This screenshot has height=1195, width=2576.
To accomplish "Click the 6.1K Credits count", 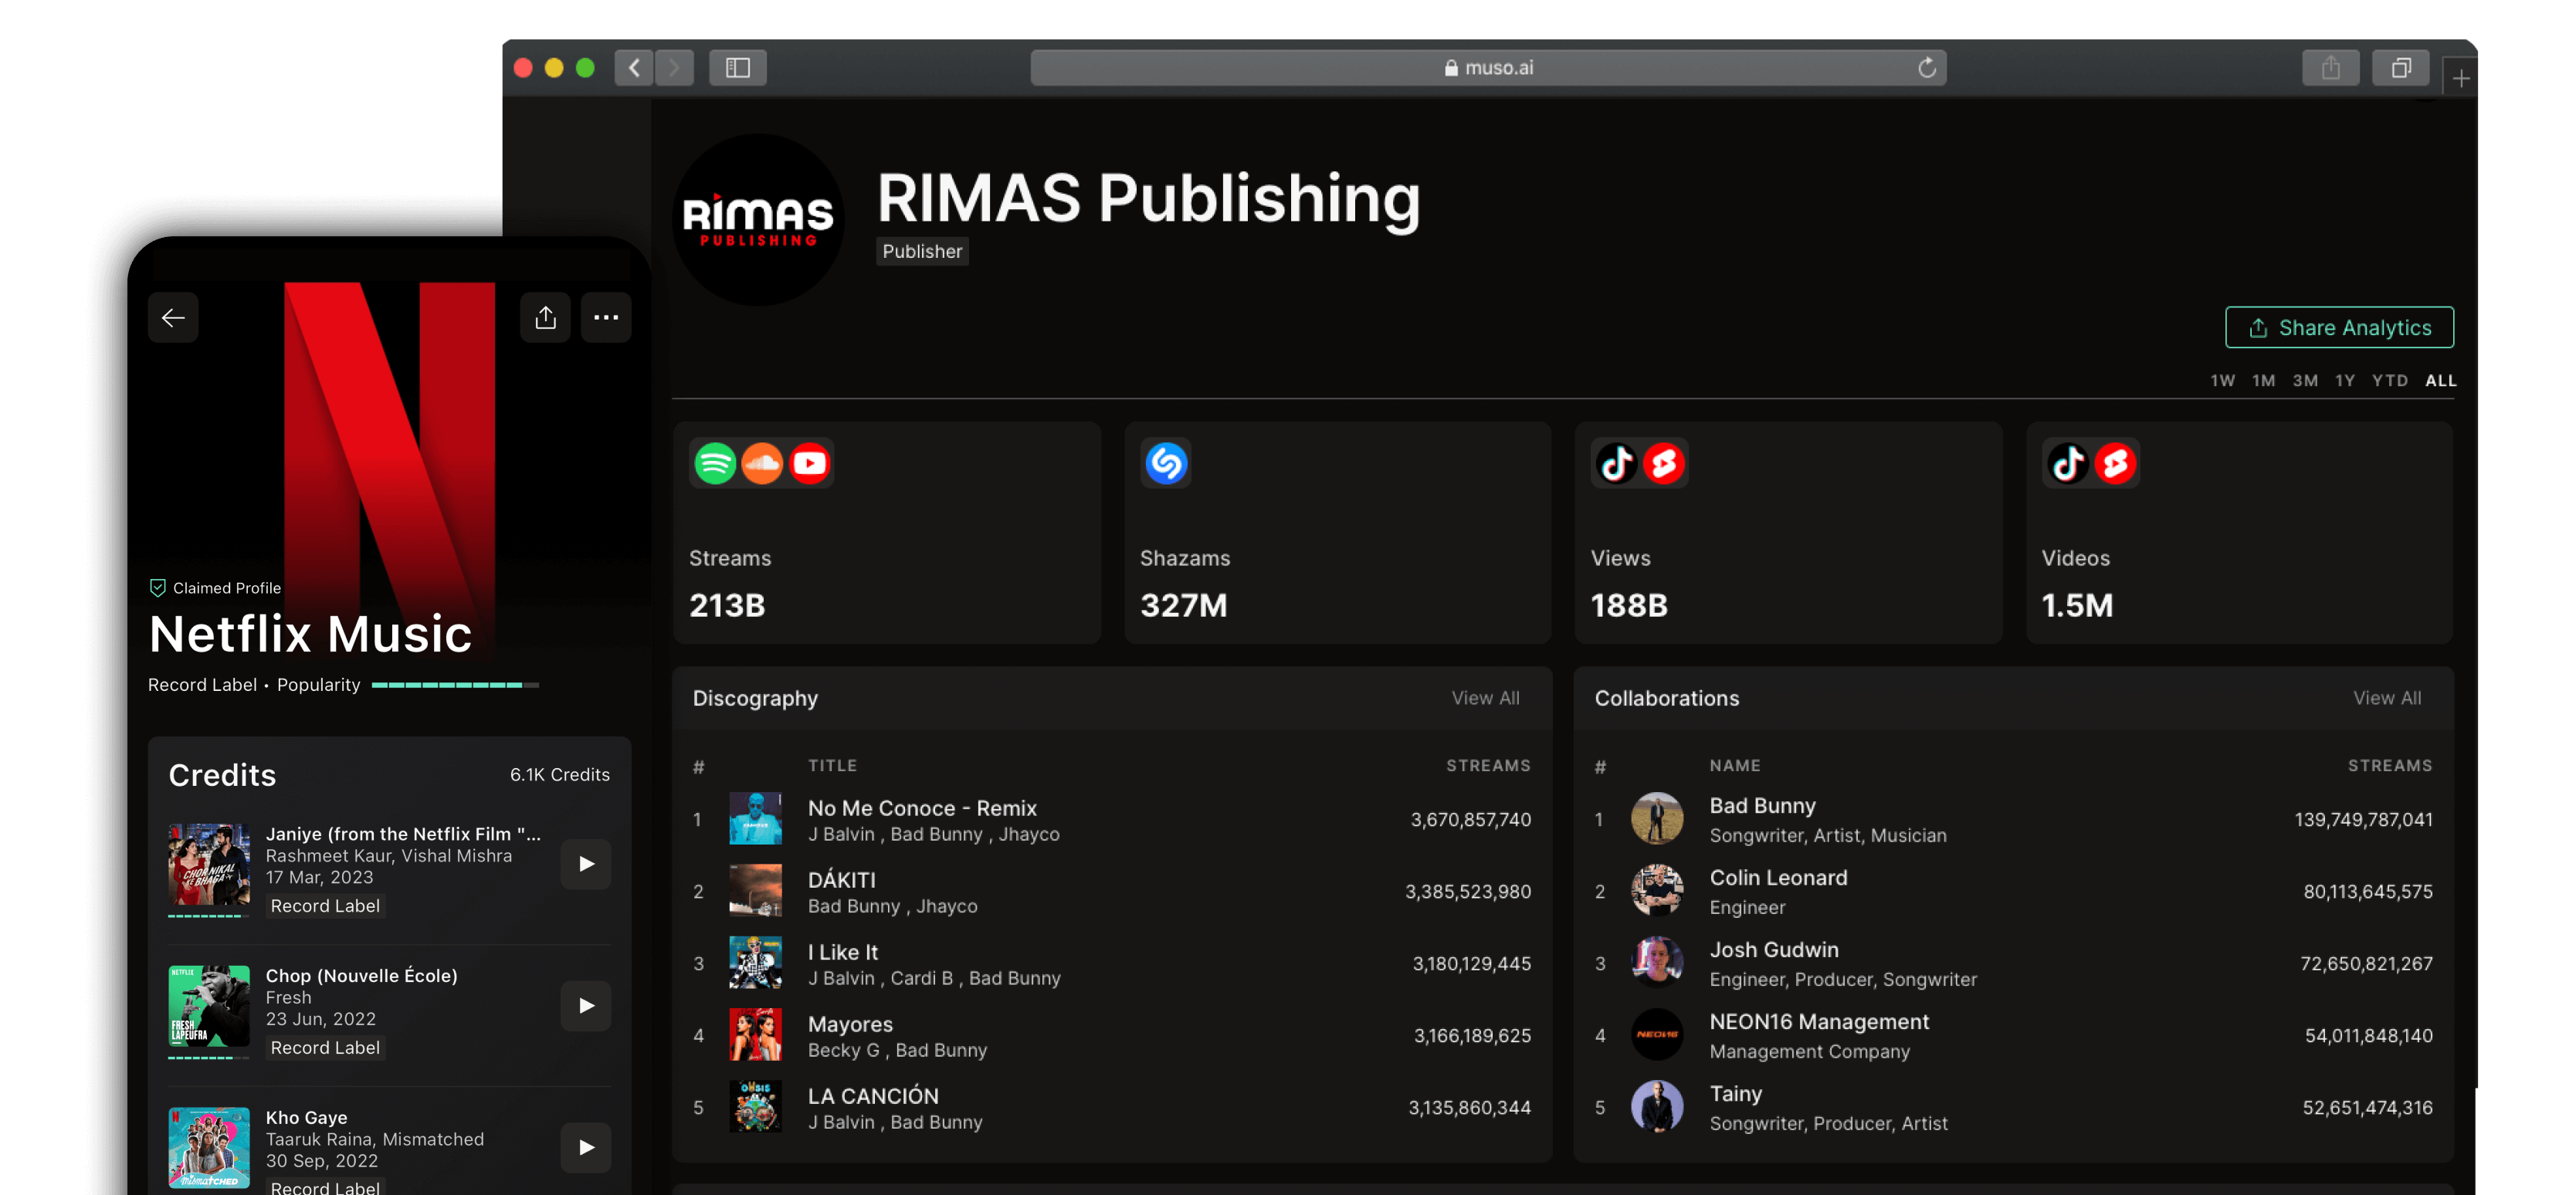I will click(x=560, y=775).
